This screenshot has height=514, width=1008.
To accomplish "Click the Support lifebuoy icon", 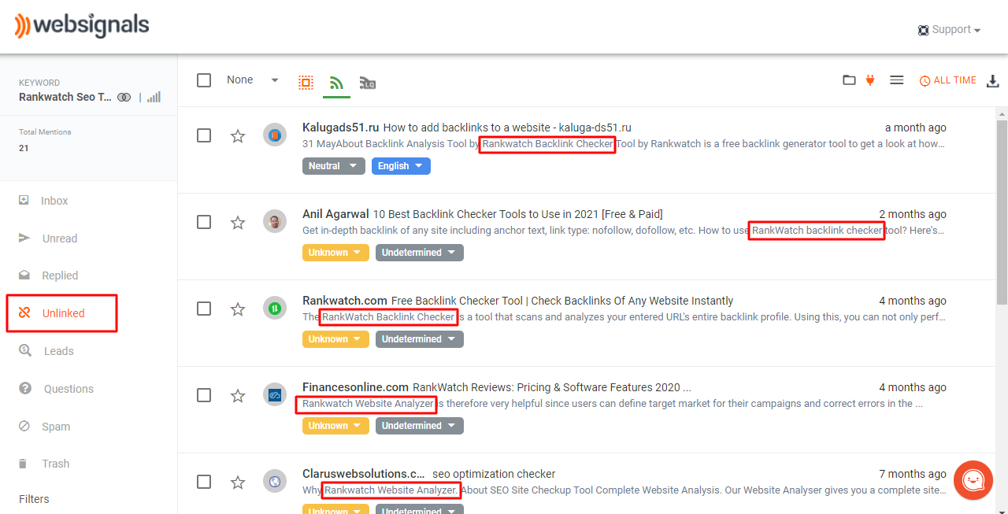I will [x=923, y=30].
